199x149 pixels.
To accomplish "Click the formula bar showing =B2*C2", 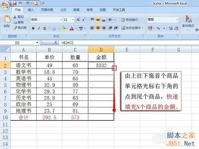I will tap(129, 43).
